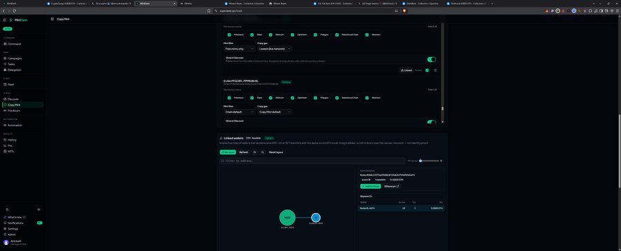621x251 pixels.
Task: Click the Brave shield icon in address bar
Action: (405, 11)
